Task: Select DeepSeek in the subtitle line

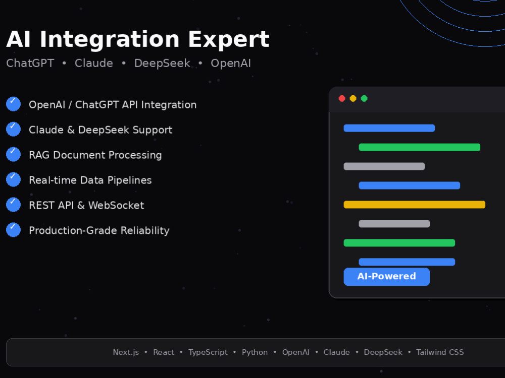Action: 162,64
